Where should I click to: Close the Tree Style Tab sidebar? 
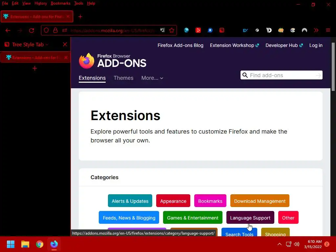pos(65,44)
